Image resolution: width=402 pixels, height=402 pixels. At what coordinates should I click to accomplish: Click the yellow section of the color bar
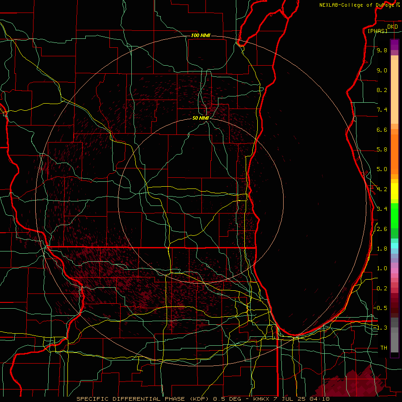coord(394,191)
